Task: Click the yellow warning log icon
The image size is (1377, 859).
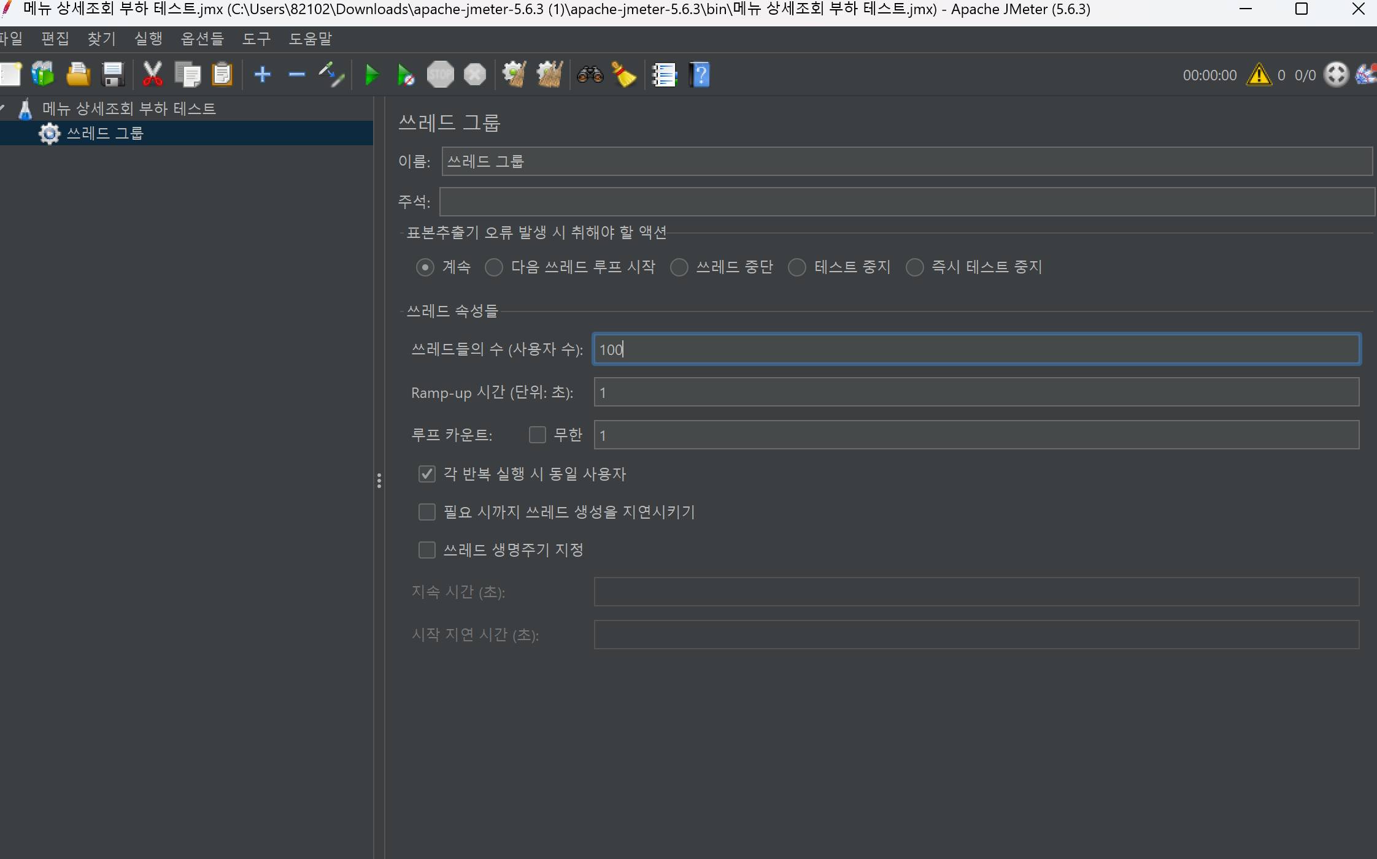Action: (1259, 75)
